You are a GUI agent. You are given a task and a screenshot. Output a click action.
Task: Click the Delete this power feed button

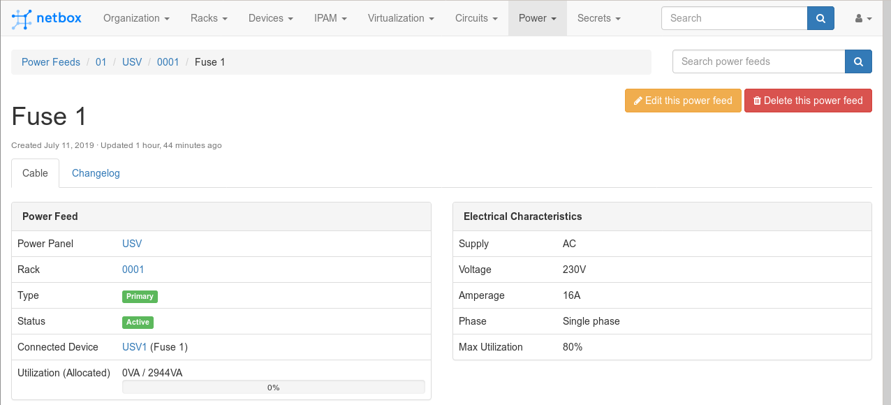coord(808,101)
